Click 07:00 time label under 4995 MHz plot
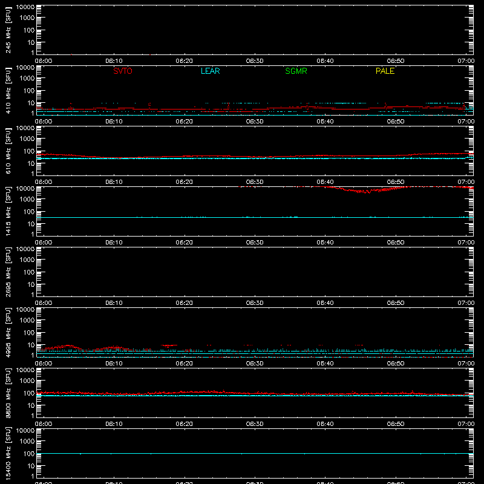Viewport: 484px width, 484px height. click(x=466, y=364)
